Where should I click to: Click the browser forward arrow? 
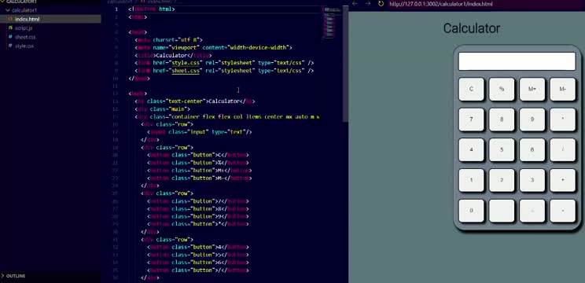pyautogui.click(x=368, y=3)
